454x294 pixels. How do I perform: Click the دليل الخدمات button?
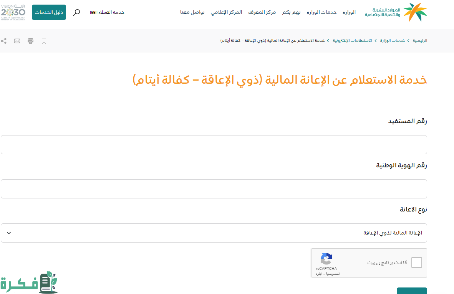49,12
